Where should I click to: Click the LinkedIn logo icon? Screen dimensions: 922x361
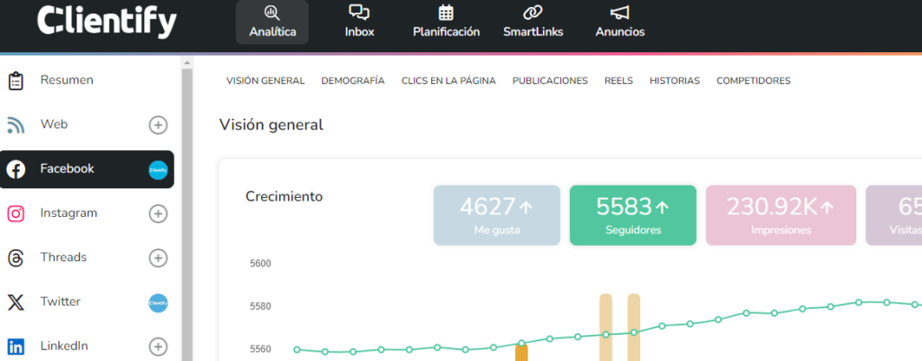click(16, 347)
